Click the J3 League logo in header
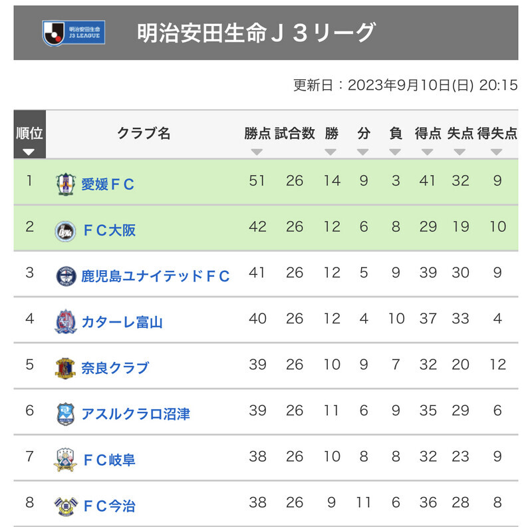Image resolution: width=532 pixels, height=527 pixels. pos(74,33)
